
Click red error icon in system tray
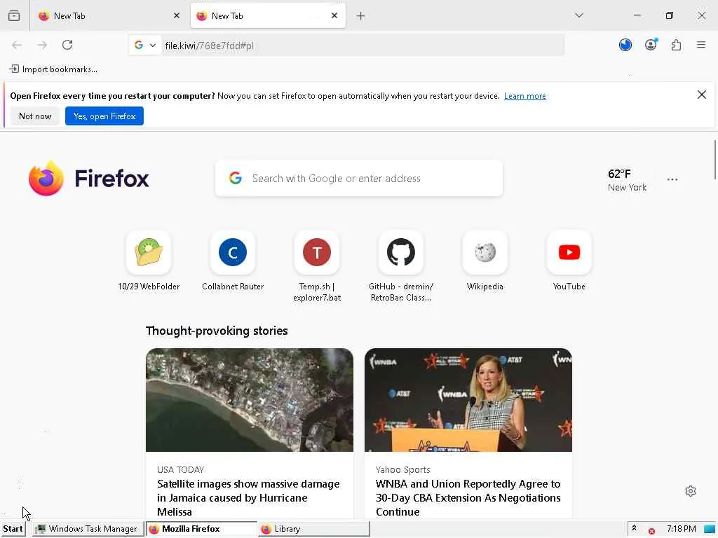pyautogui.click(x=651, y=531)
